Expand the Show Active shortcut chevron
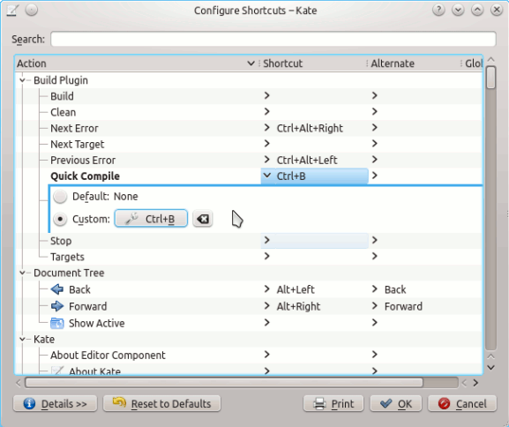509x427 pixels. click(x=266, y=322)
